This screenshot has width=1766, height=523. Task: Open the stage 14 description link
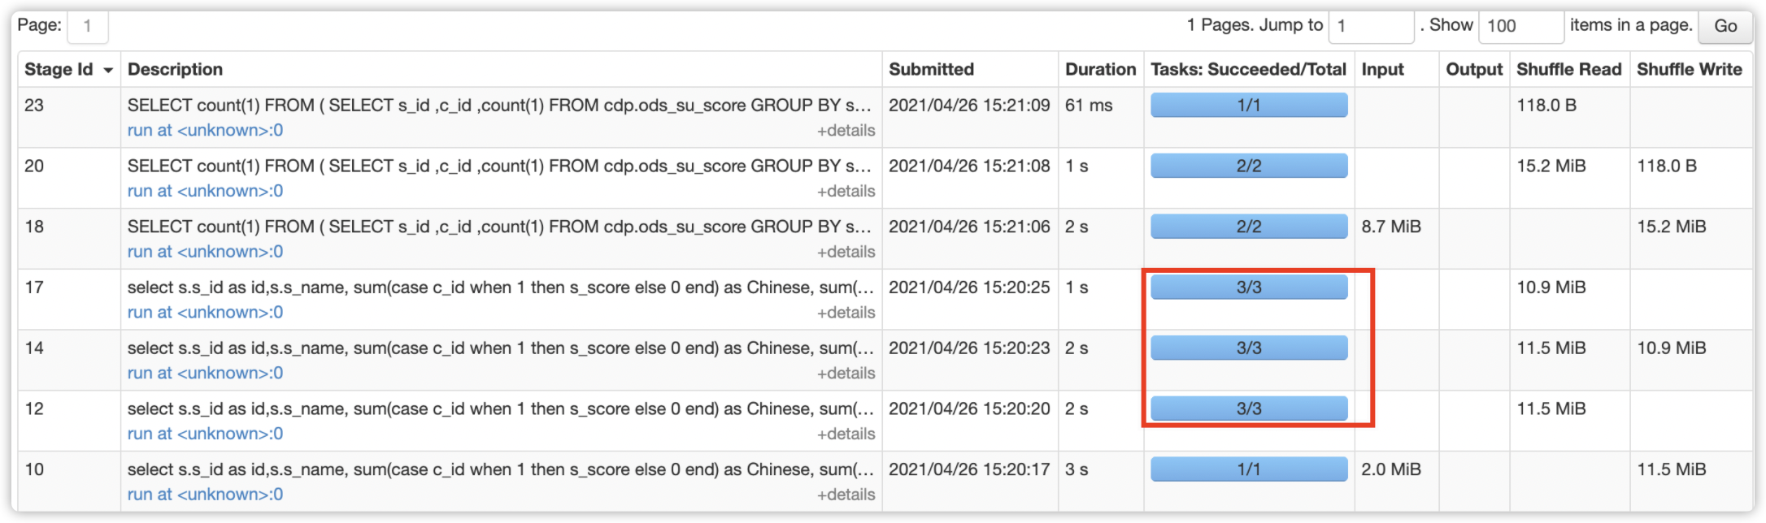coord(205,373)
